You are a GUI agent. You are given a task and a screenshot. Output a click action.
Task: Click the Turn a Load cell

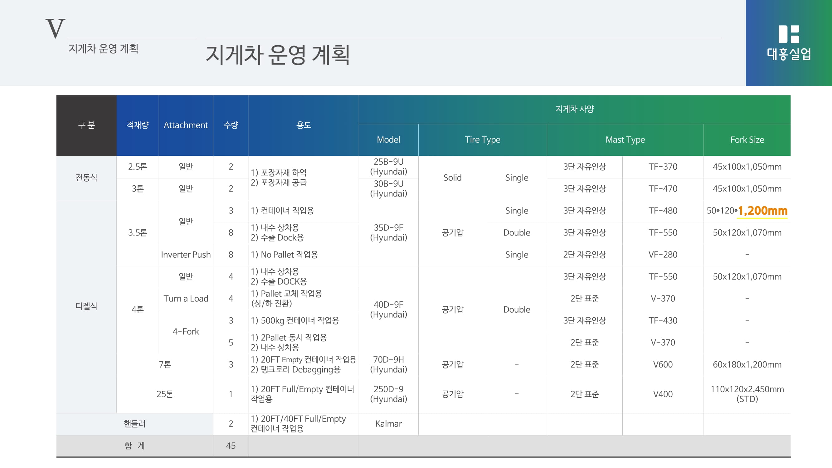(x=186, y=299)
